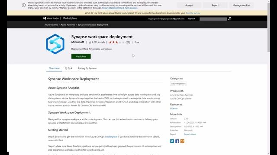
Task: Click the page vertical scrollbar thumb
Action: pyautogui.click(x=268, y=27)
